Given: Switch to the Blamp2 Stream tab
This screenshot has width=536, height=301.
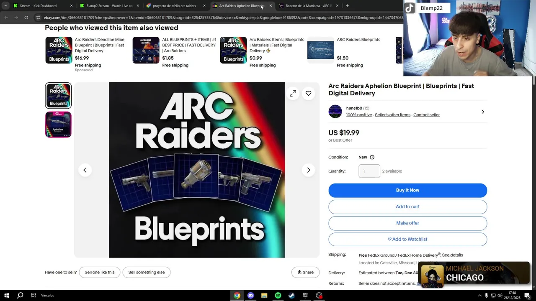Looking at the screenshot, I should click(109, 6).
